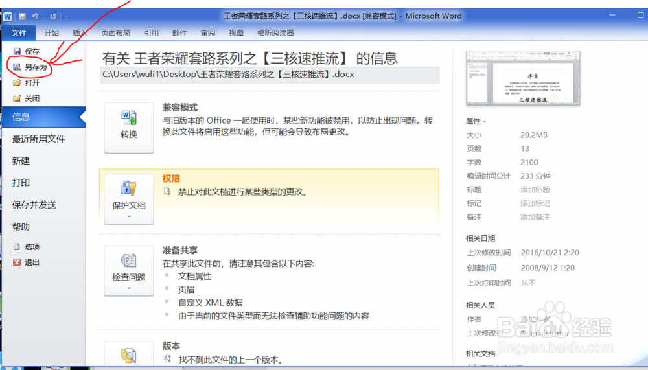Click 关闭 to close the document
The width and height of the screenshot is (648, 370).
point(27,98)
